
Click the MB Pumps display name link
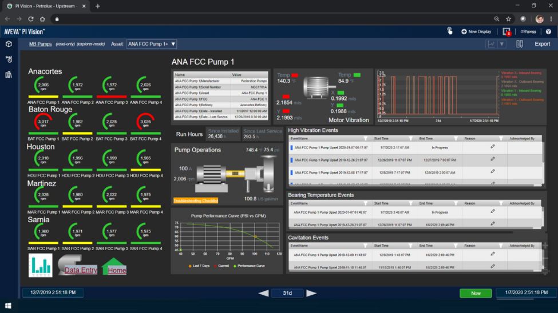click(40, 44)
